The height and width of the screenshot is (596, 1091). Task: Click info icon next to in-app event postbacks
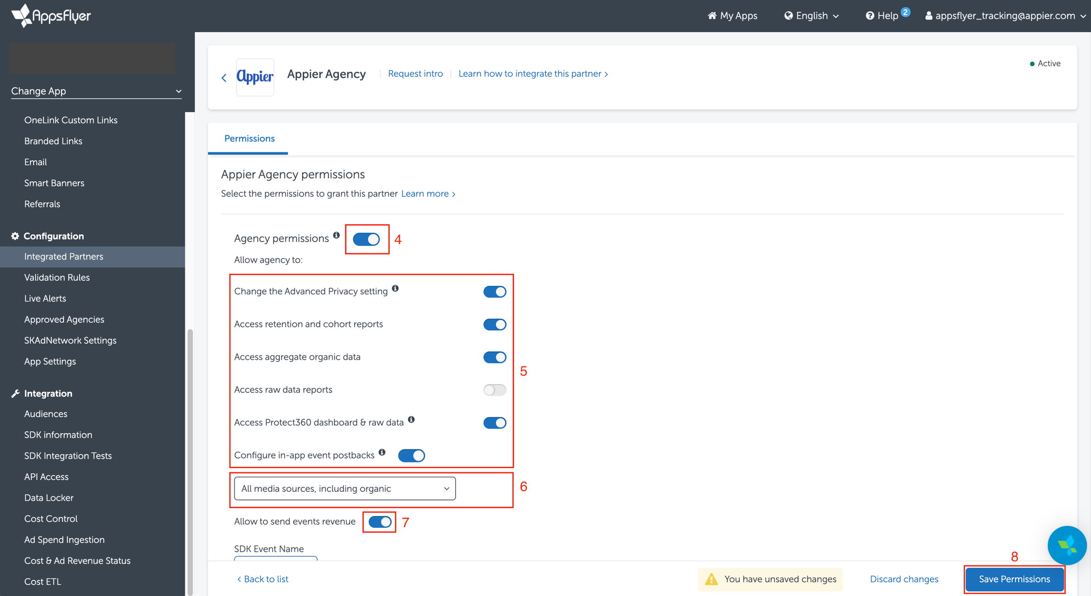(x=382, y=452)
